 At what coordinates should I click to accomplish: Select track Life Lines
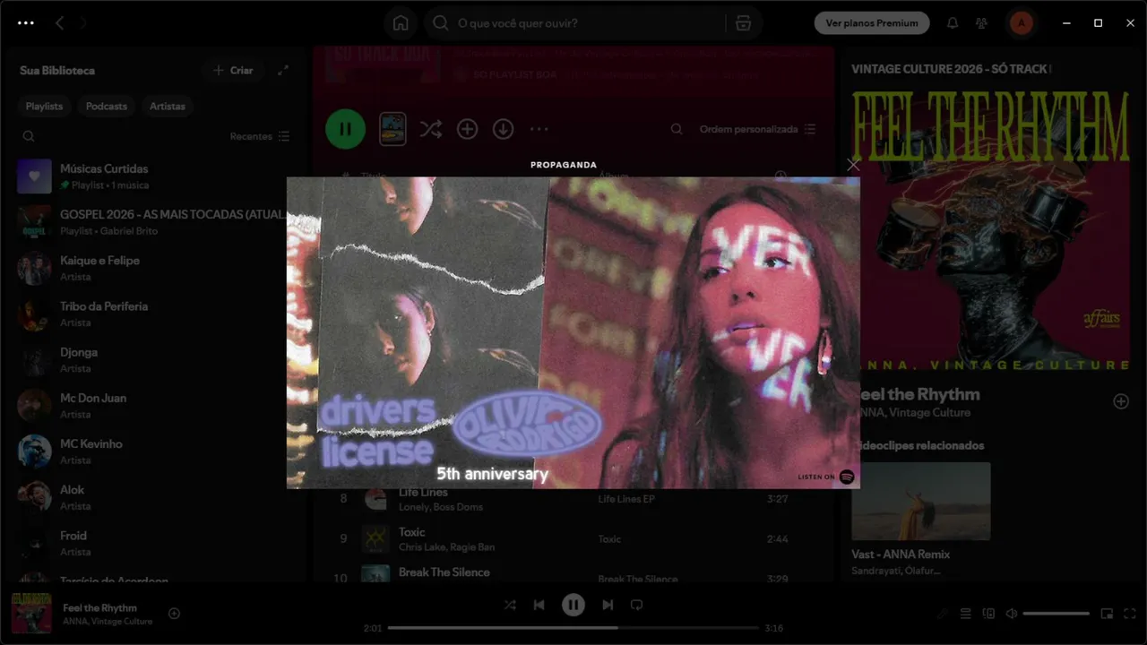click(423, 492)
